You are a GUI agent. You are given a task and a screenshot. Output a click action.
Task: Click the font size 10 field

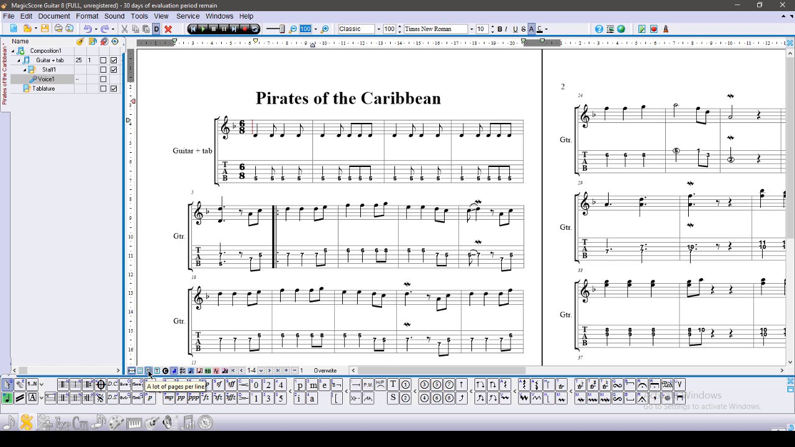[x=481, y=29]
